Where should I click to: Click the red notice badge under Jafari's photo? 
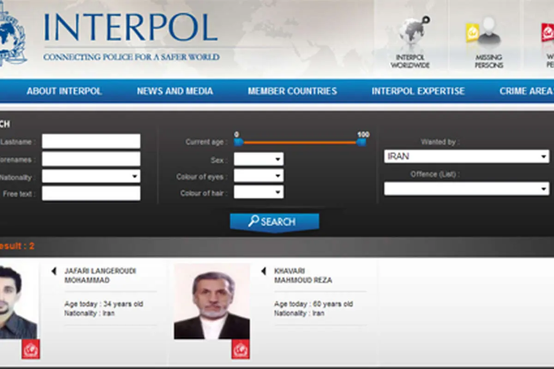(x=30, y=349)
